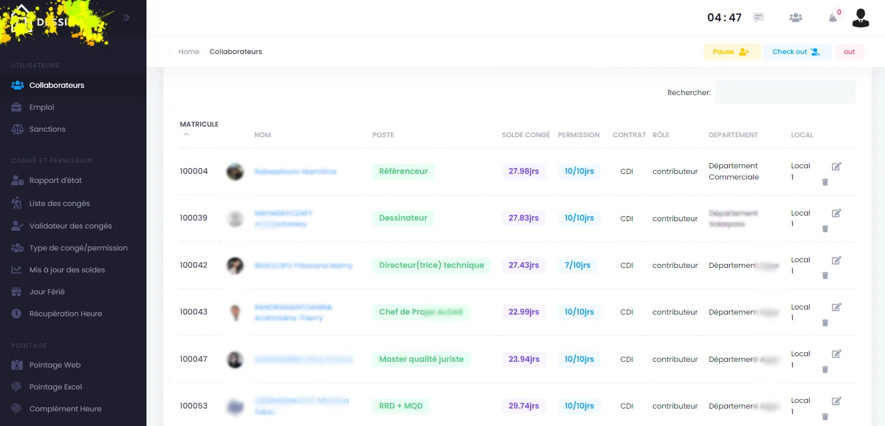The height and width of the screenshot is (426, 885).
Task: Delete employee 100047 with the trash icon
Action: tap(825, 370)
